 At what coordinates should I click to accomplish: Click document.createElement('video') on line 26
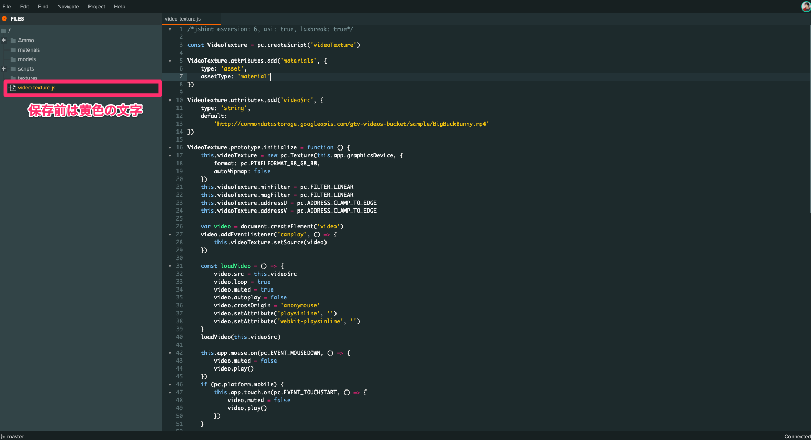pyautogui.click(x=292, y=227)
